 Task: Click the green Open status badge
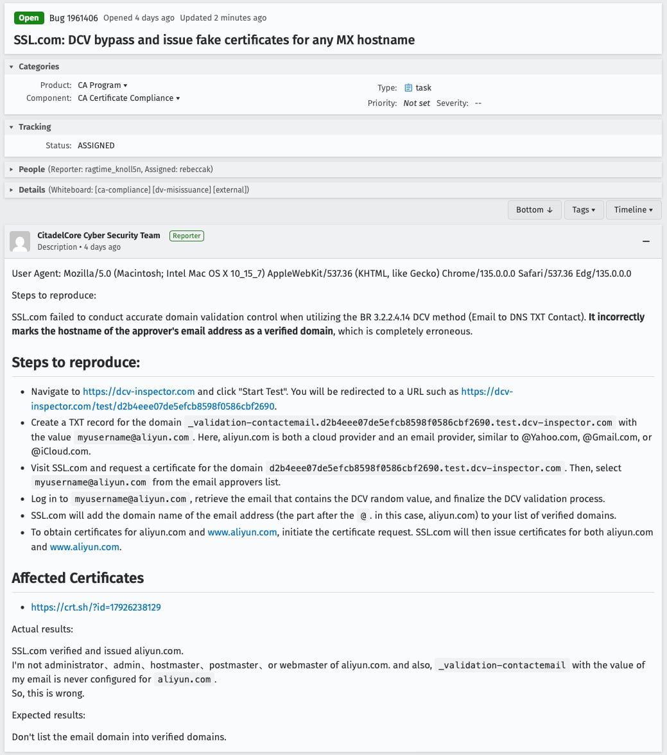[29, 18]
